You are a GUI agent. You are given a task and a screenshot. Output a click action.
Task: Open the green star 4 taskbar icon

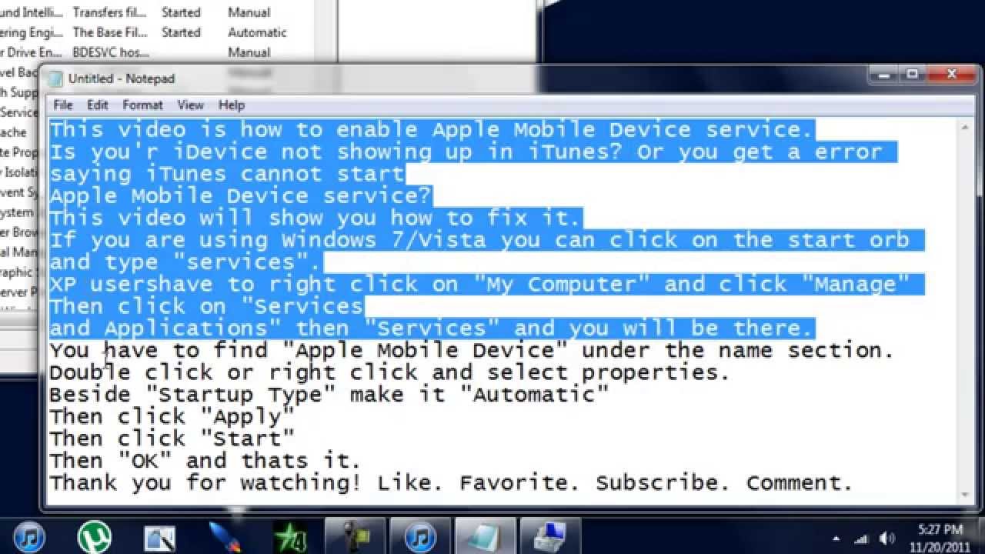291,536
